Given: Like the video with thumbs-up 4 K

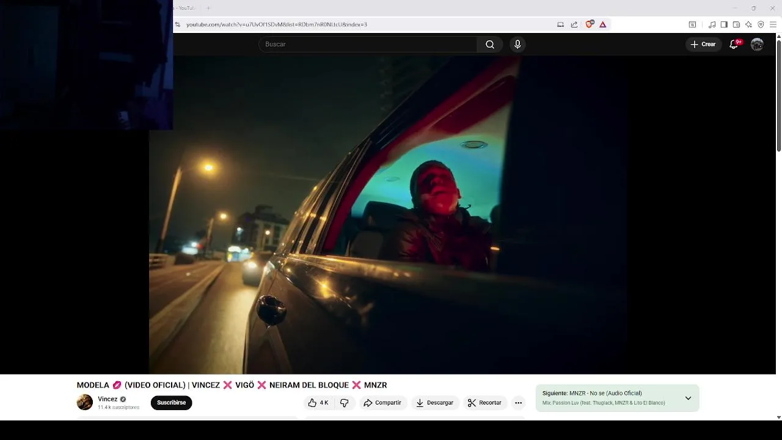Looking at the screenshot, I should [x=318, y=403].
